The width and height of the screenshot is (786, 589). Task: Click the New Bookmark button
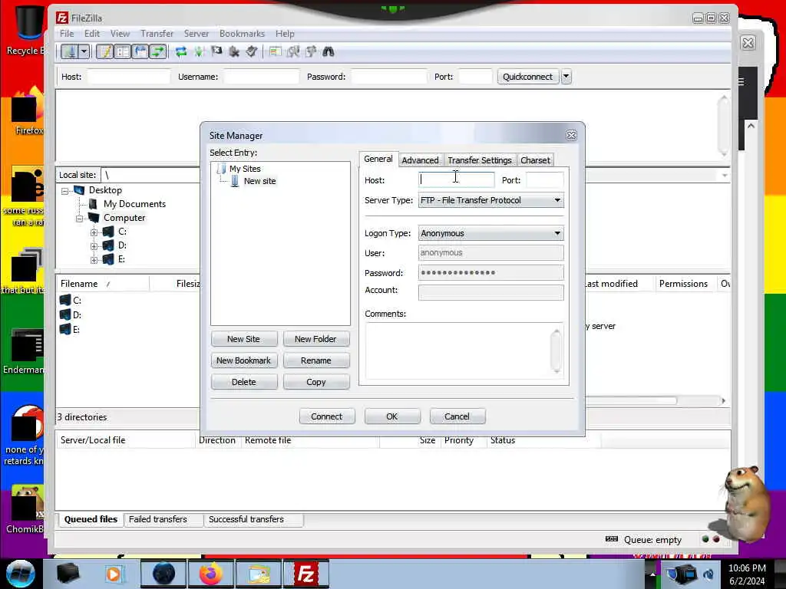point(244,360)
